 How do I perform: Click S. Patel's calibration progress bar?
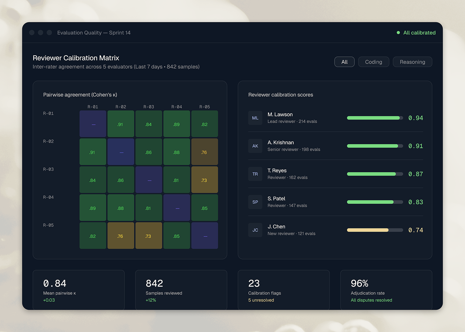pos(375,202)
